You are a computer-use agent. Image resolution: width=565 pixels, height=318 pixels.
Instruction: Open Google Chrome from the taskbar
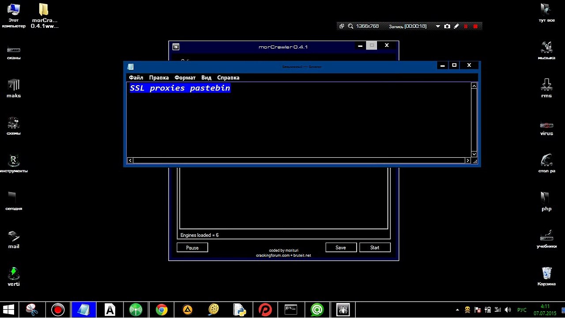point(162,310)
